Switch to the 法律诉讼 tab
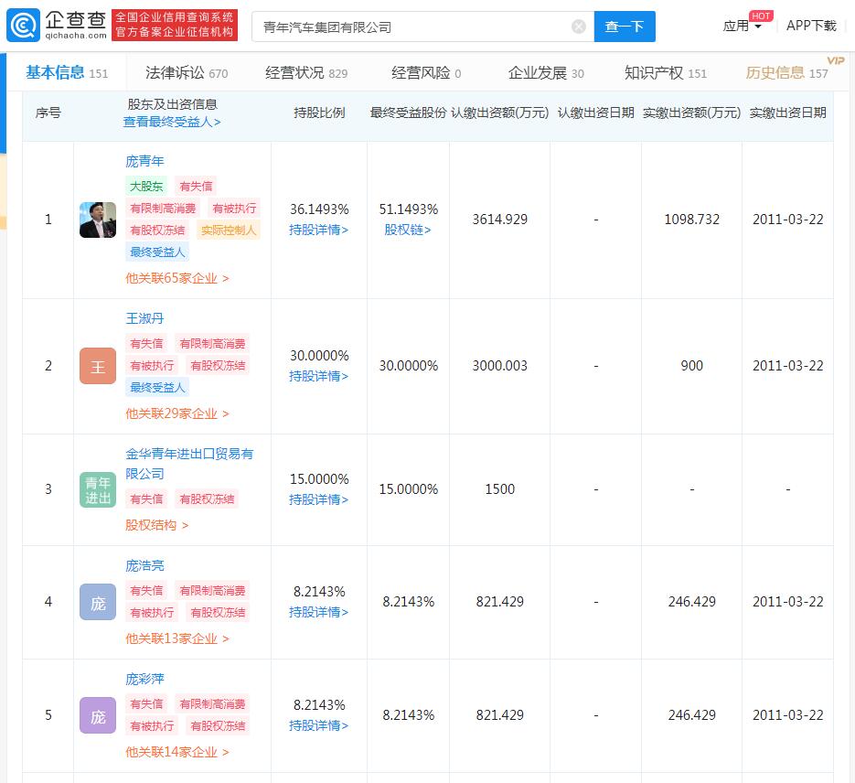The width and height of the screenshot is (855, 783). (187, 72)
